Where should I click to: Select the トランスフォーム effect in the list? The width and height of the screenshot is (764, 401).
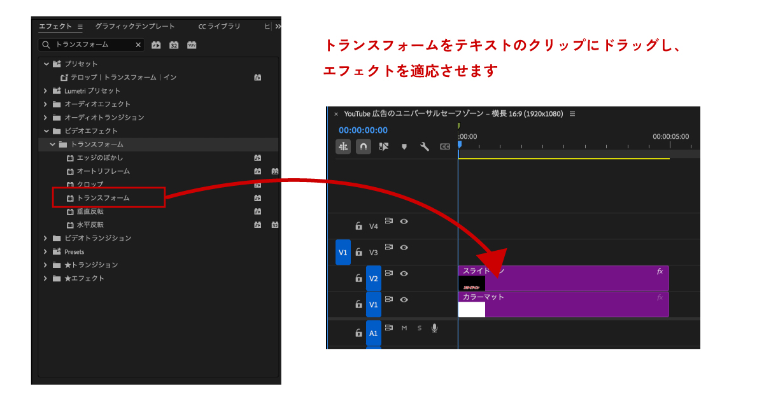click(103, 198)
